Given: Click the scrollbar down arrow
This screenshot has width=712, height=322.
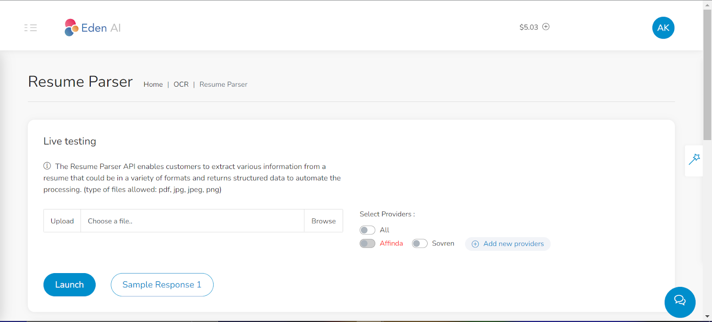Looking at the screenshot, I should 707,317.
